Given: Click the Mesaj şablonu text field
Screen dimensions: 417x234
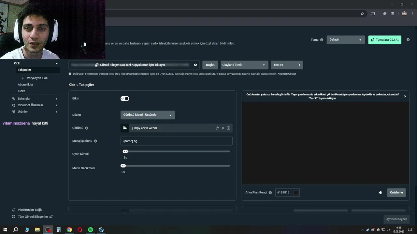Looking at the screenshot, I should [x=176, y=141].
